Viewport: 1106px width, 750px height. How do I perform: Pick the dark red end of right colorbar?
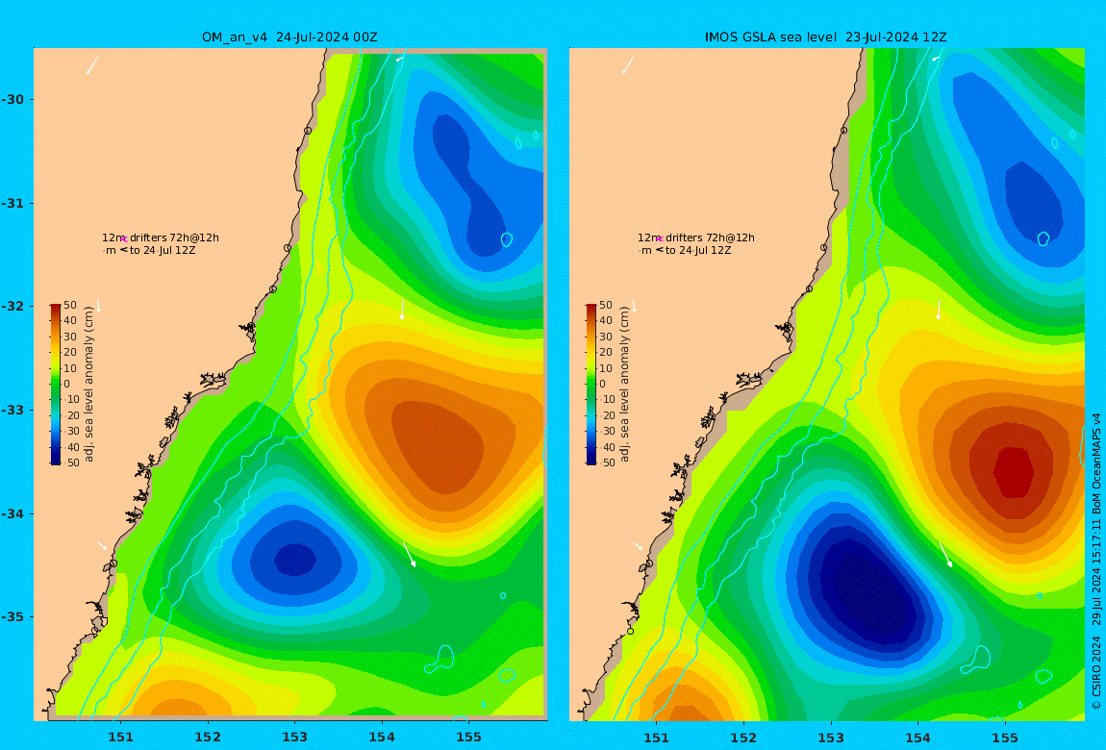coord(591,308)
